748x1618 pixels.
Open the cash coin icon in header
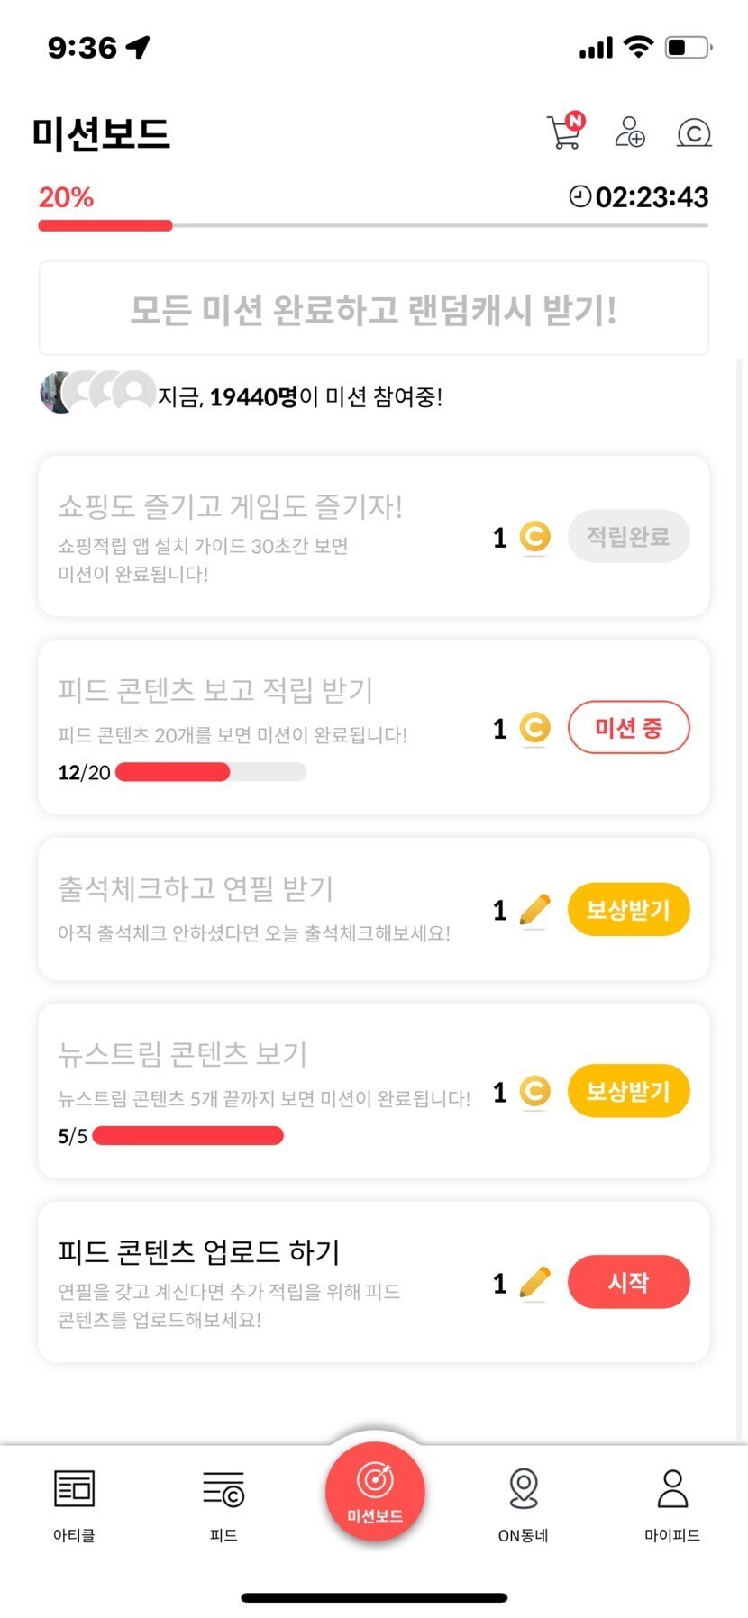[694, 133]
